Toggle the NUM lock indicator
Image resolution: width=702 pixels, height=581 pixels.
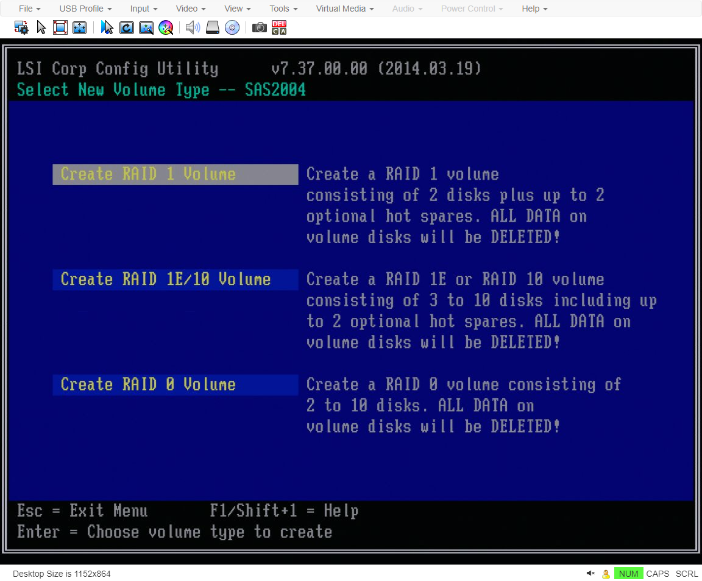click(628, 574)
